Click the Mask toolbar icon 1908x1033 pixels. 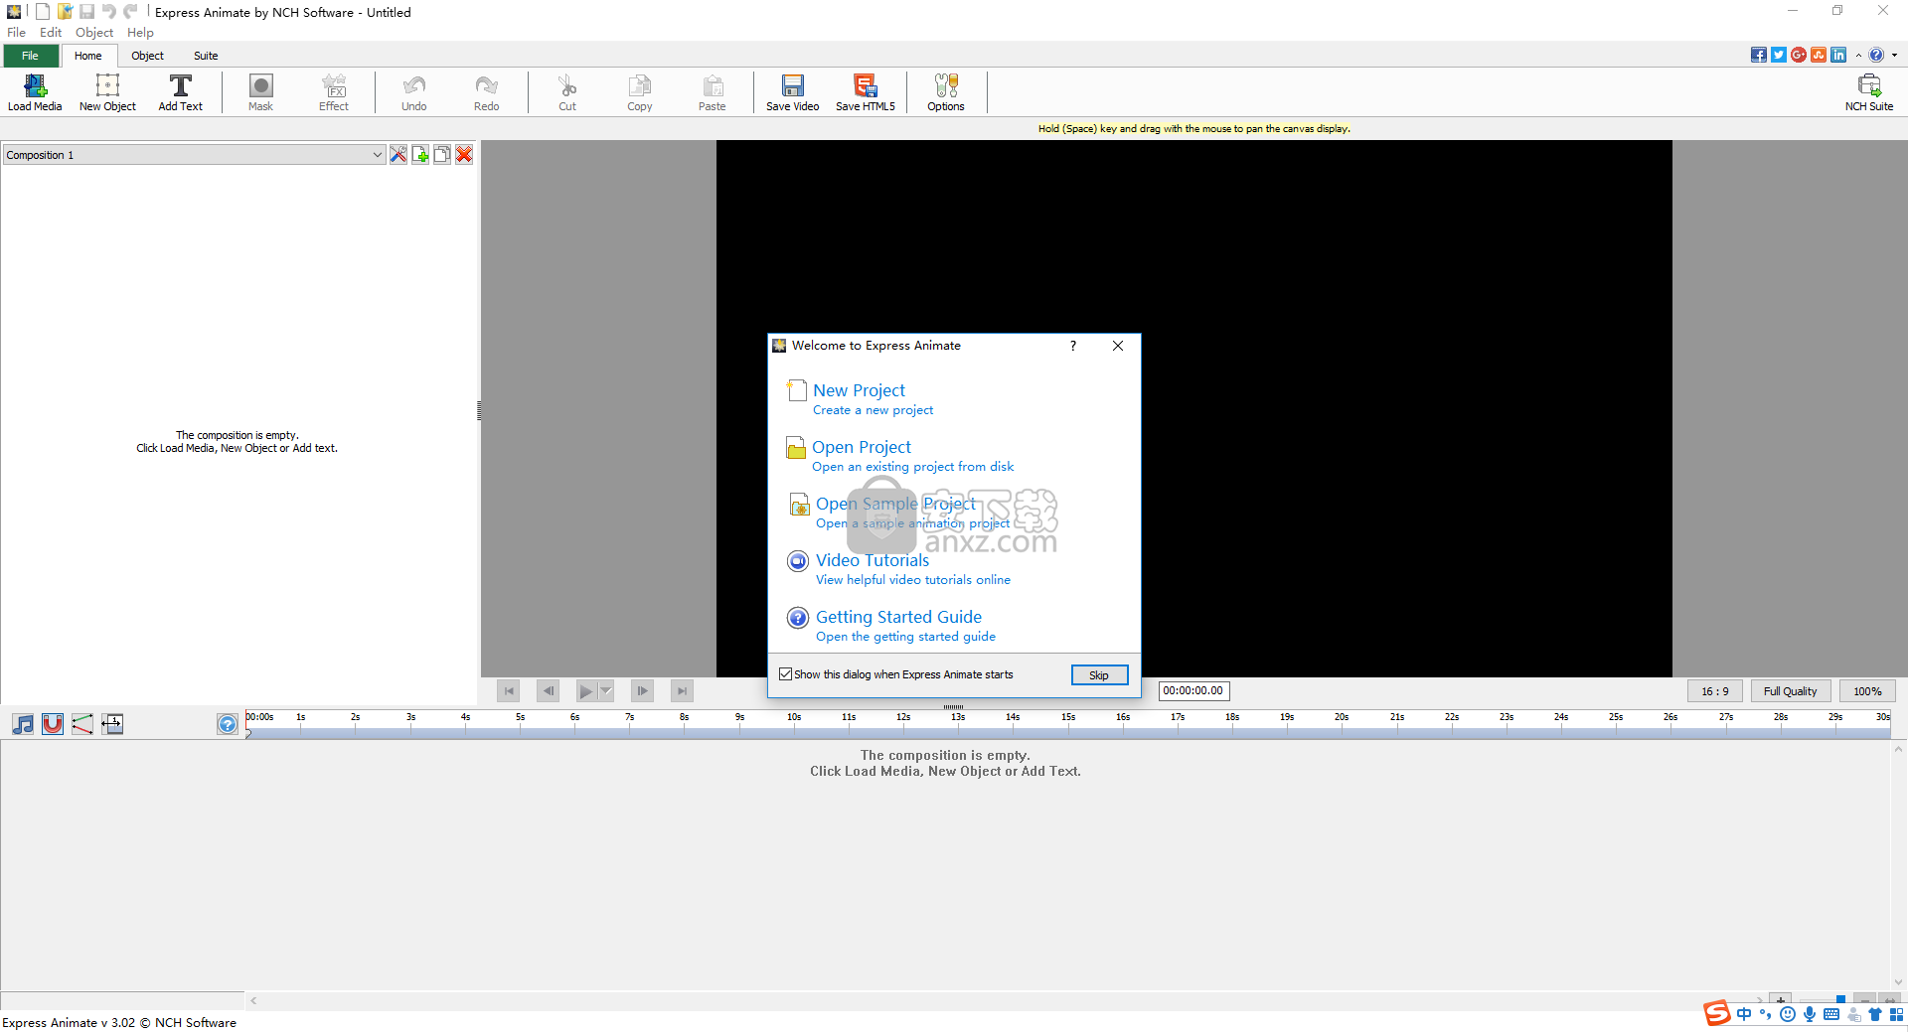click(260, 92)
